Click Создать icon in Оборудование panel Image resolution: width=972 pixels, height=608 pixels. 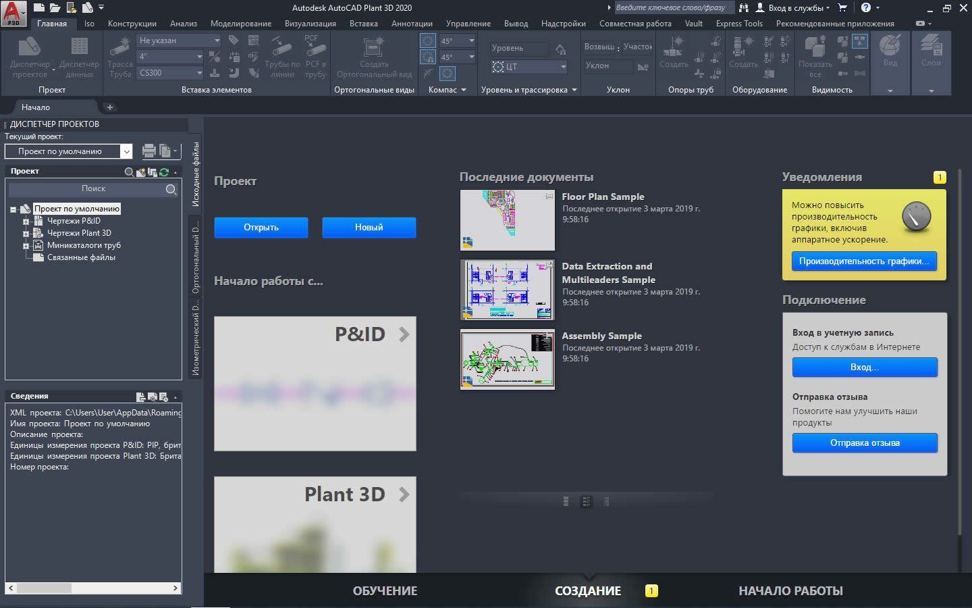[x=743, y=53]
